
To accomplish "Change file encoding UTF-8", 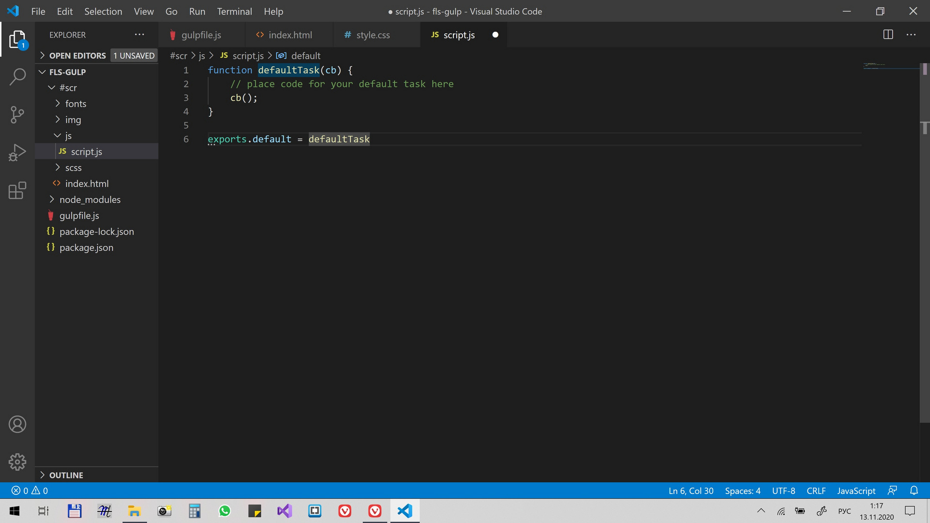I will [x=783, y=491].
